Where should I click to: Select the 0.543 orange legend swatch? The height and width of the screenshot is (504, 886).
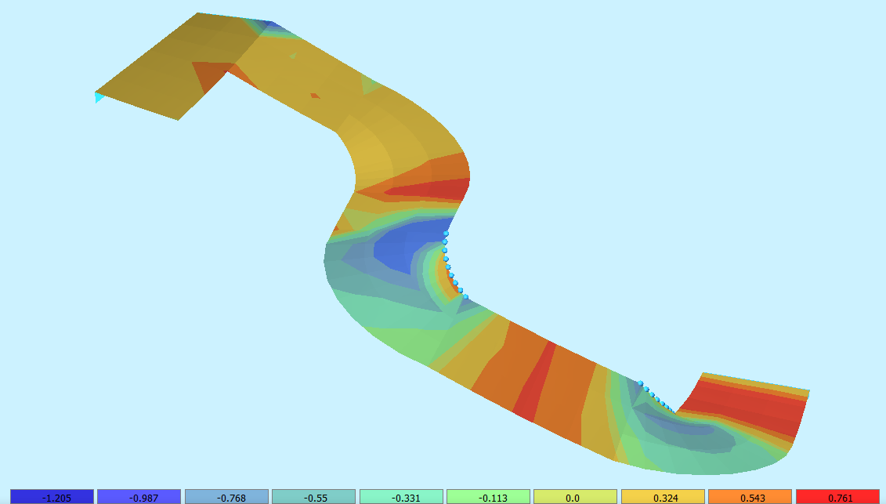750,497
